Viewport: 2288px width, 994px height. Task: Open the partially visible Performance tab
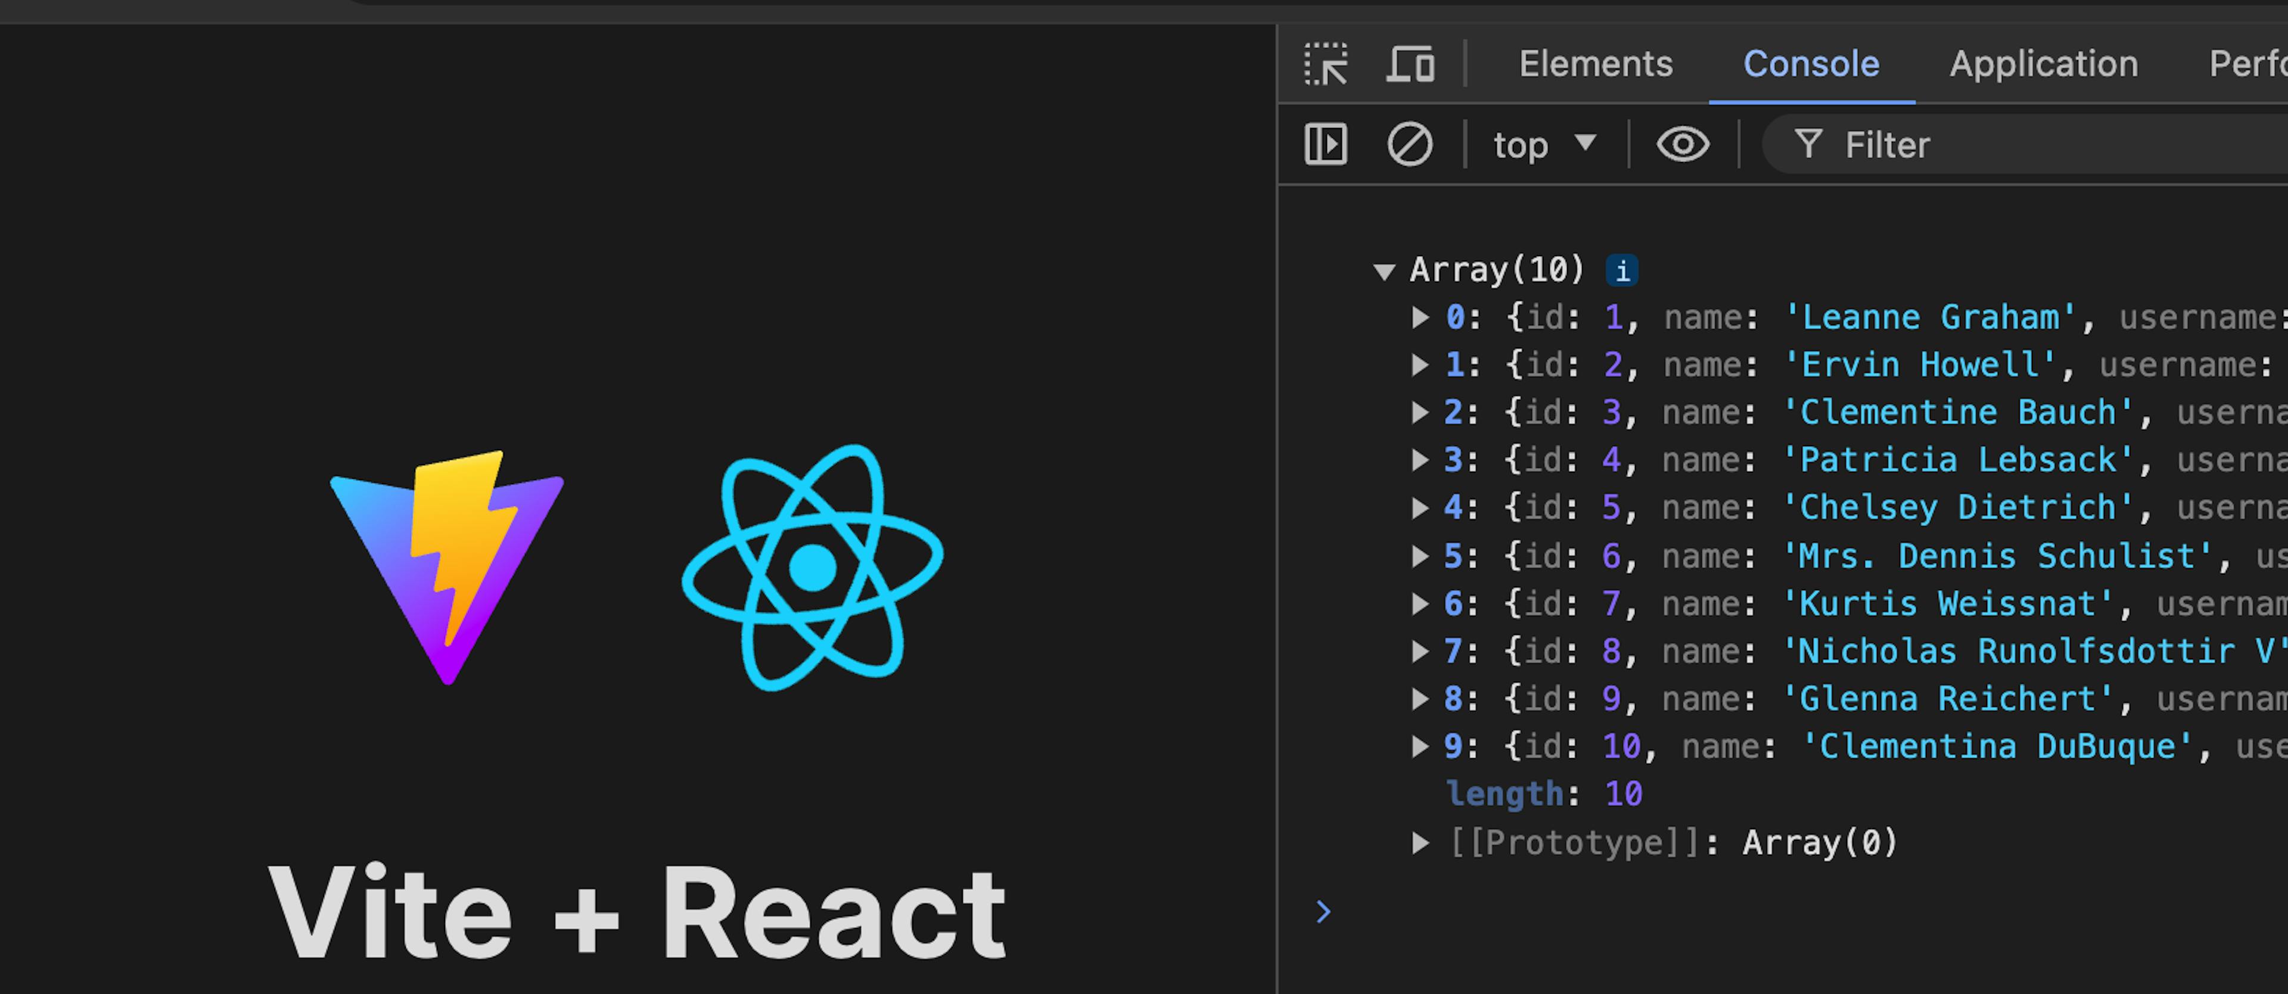pyautogui.click(x=2248, y=64)
